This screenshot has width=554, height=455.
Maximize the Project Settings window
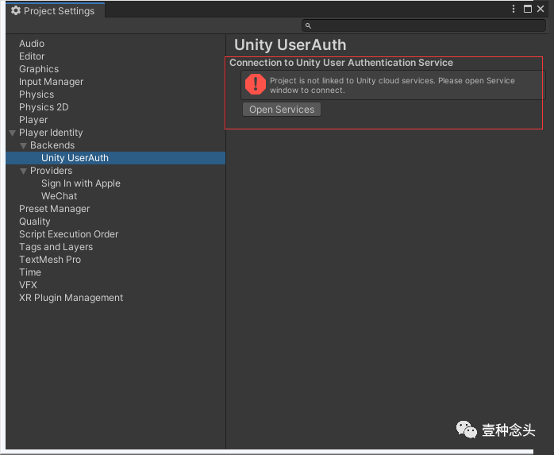click(527, 9)
